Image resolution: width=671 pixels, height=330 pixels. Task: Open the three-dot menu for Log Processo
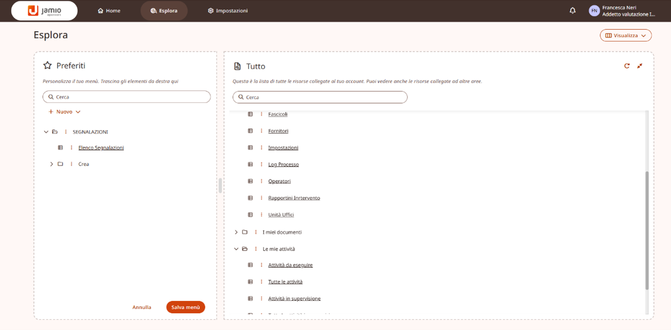[262, 164]
